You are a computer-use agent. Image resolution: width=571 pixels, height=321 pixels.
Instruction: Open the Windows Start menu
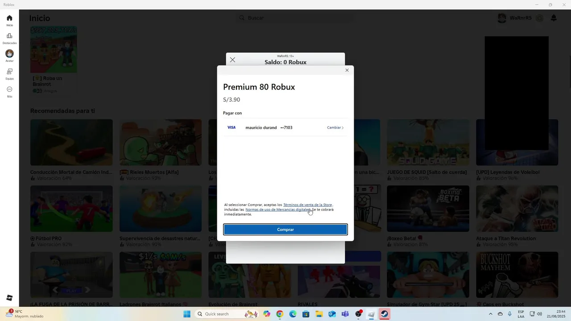pos(186,314)
